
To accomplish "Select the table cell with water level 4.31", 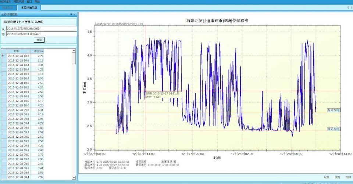I will (37, 110).
